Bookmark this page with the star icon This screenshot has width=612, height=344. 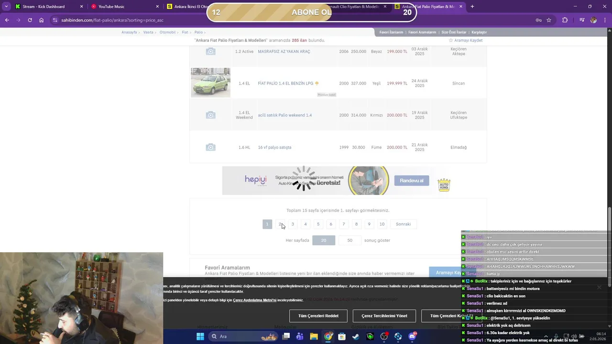point(549,20)
